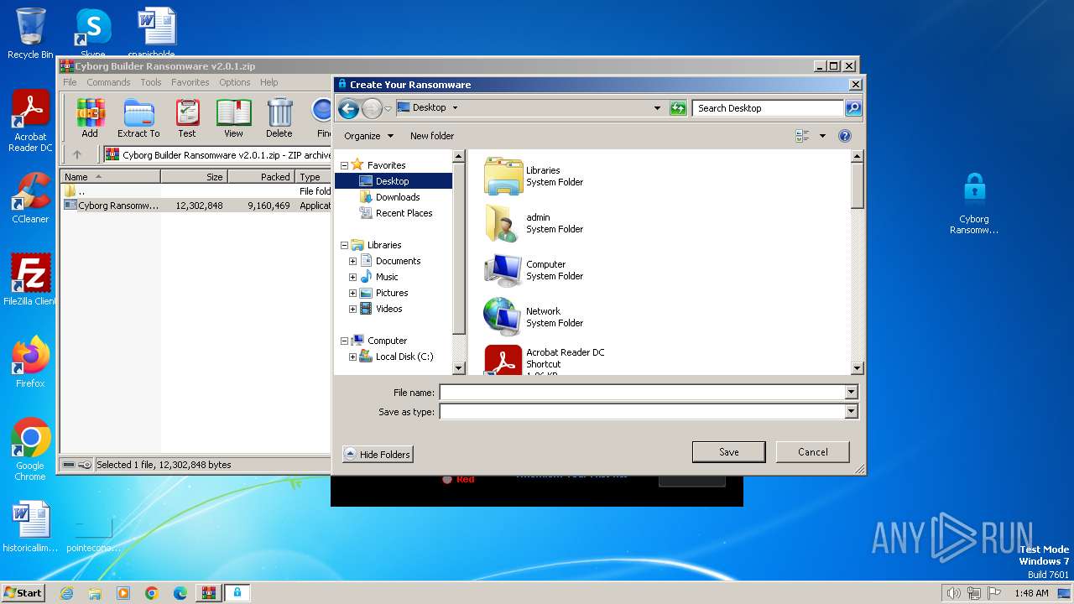
Task: Click the Edge icon in the taskbar
Action: point(180,593)
